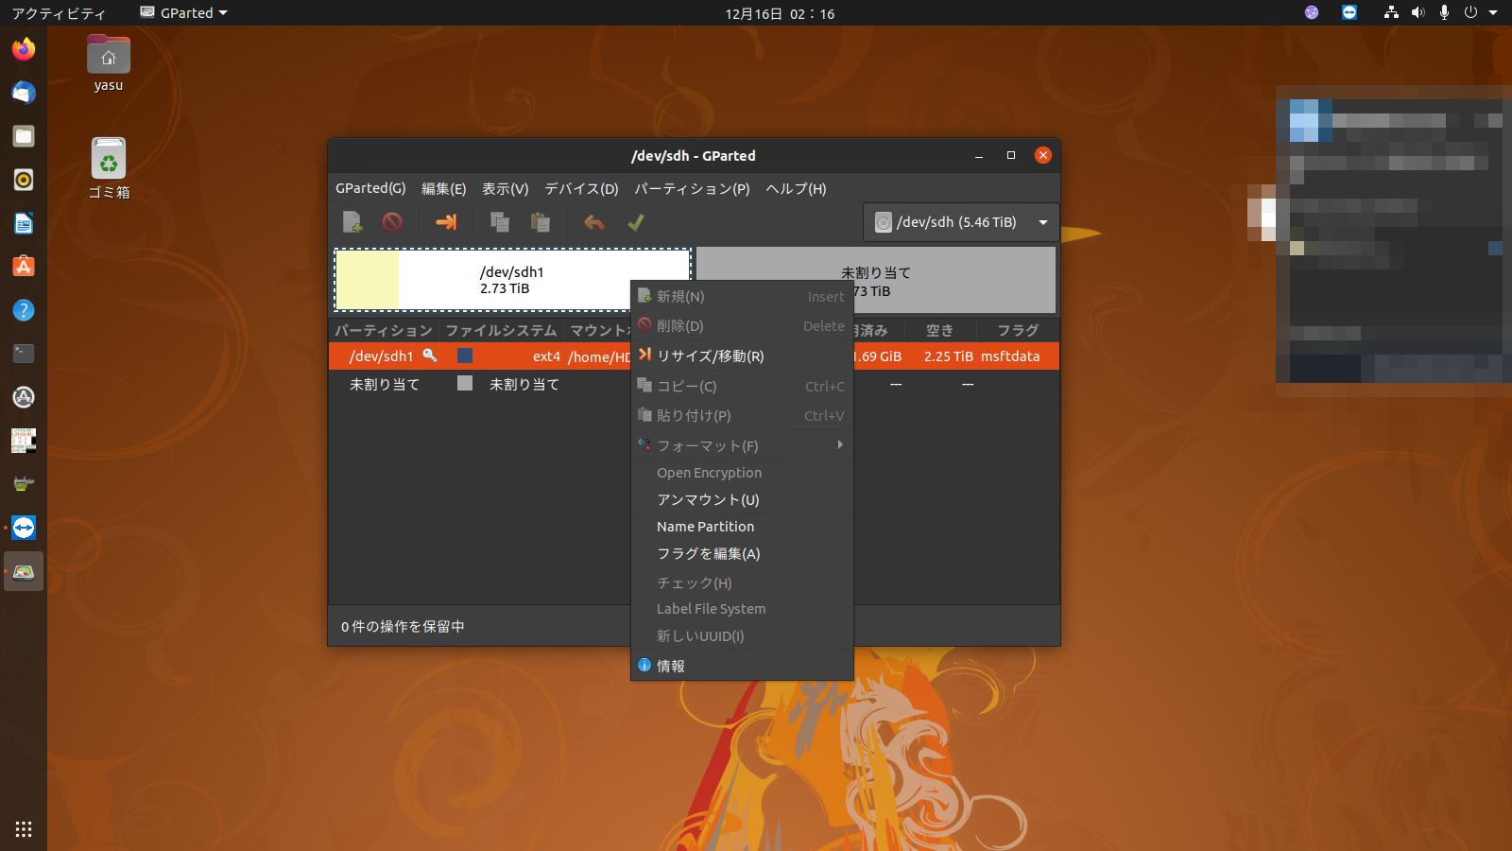This screenshot has height=851, width=1512.
Task: Click the copy partition toolbar icon
Action: point(500,222)
